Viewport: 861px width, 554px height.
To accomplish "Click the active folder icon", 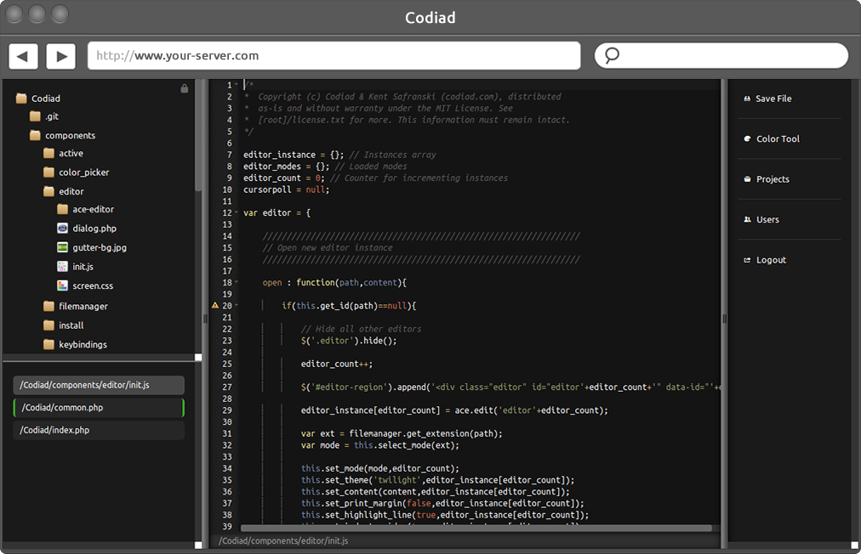I will tap(48, 153).
